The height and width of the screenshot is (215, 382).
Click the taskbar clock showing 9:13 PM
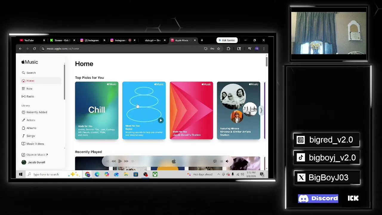pyautogui.click(x=251, y=174)
